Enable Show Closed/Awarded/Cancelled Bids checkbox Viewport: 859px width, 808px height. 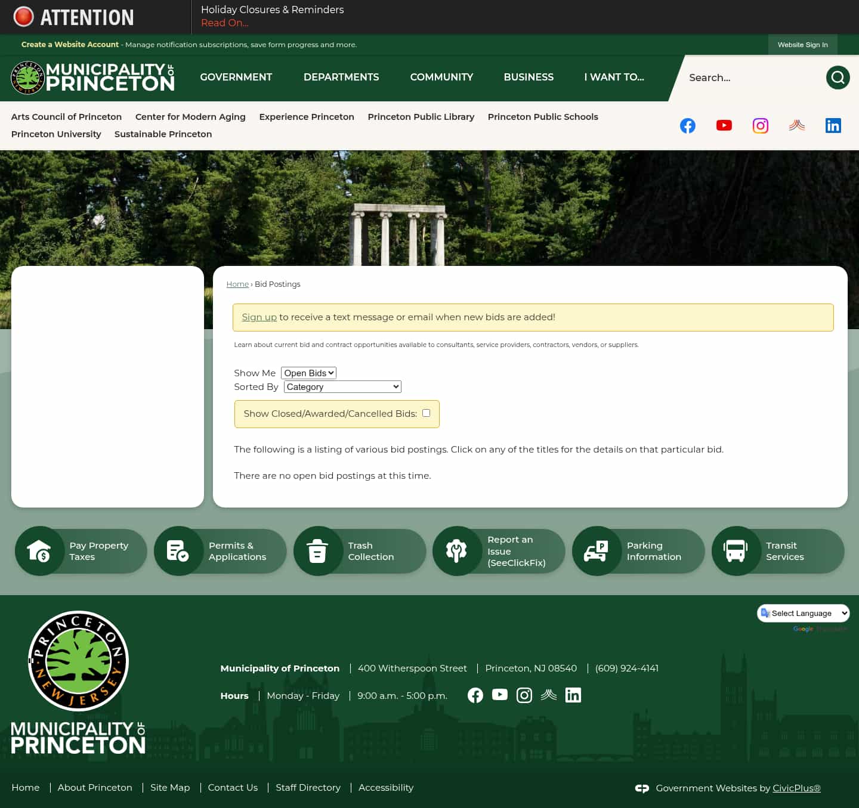426,413
